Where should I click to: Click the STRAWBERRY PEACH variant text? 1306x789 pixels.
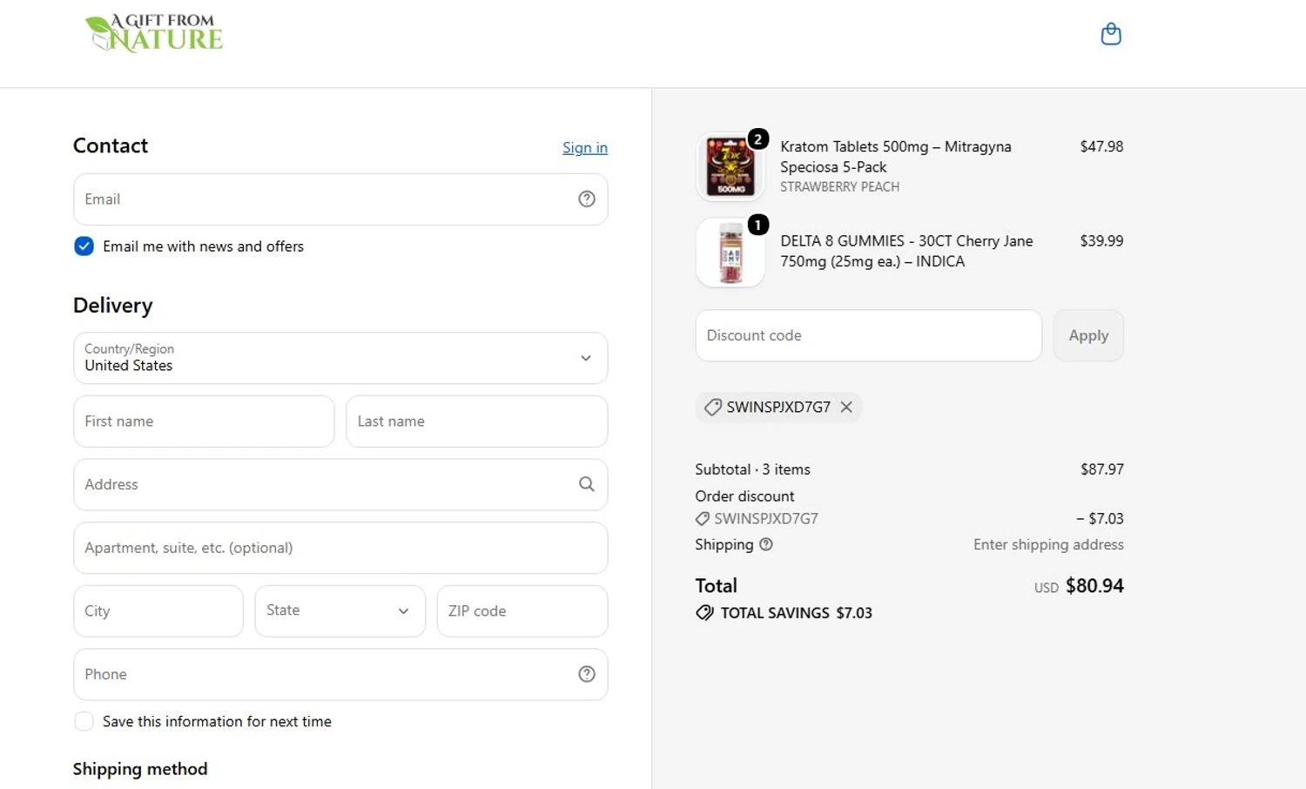[x=839, y=186]
